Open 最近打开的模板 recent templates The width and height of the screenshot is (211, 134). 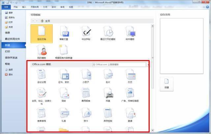(108, 33)
